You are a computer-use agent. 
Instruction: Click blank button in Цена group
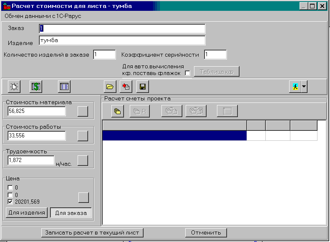[83, 197]
